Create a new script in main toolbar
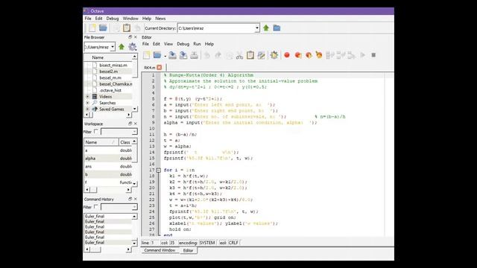The width and height of the screenshot is (477, 268). [x=92, y=28]
